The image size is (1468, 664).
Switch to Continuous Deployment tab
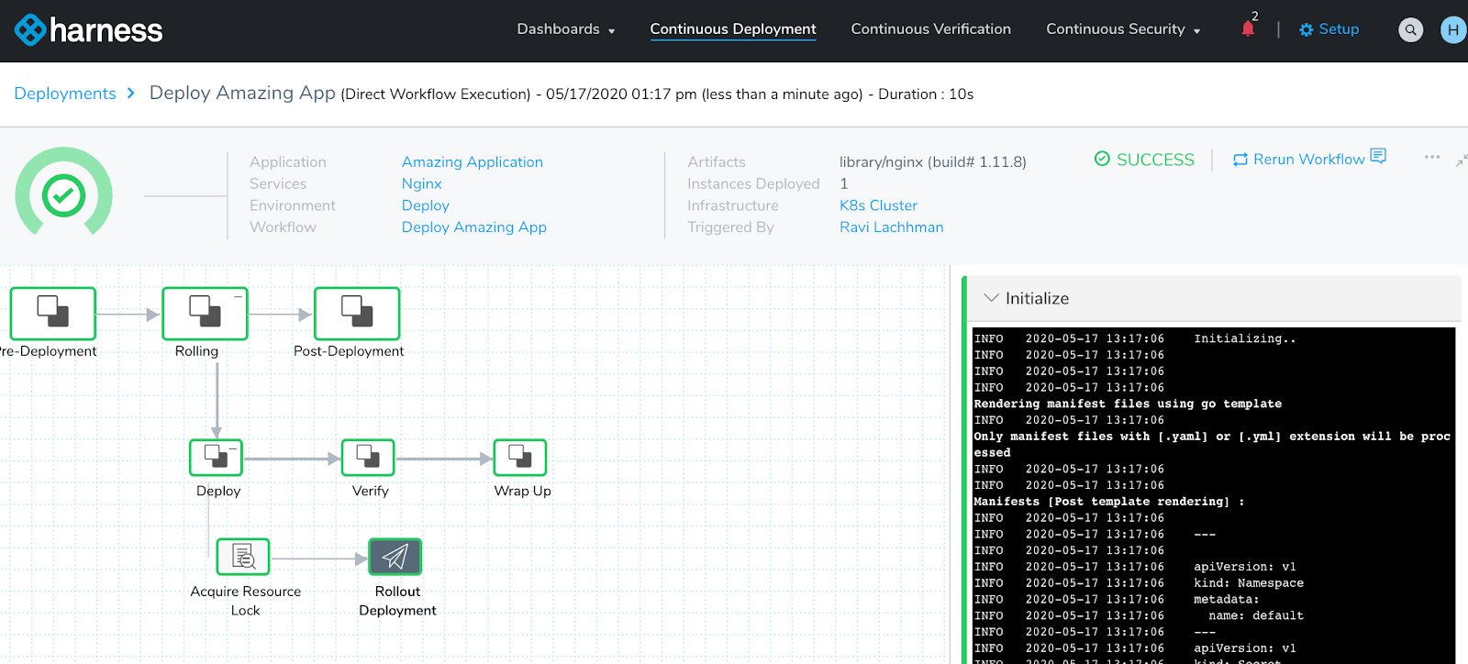point(733,29)
